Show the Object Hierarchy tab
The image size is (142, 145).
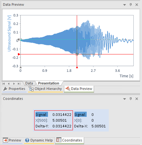pyautogui.click(x=45, y=89)
